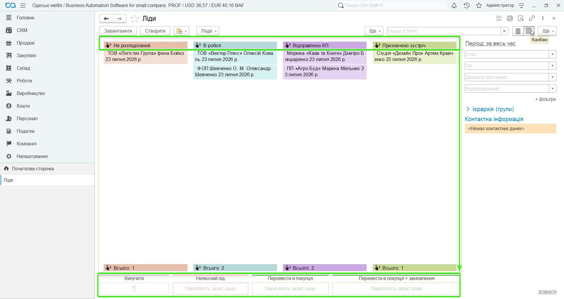Expand the Ієрархія (групи) section

pyautogui.click(x=490, y=109)
